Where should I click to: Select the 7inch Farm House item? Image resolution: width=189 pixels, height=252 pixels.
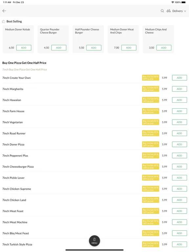(13, 111)
